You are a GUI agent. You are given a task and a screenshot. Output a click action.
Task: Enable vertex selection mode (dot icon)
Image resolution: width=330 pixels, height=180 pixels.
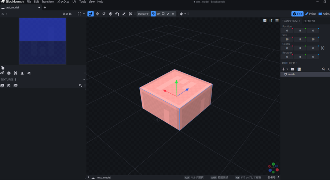(x=173, y=14)
